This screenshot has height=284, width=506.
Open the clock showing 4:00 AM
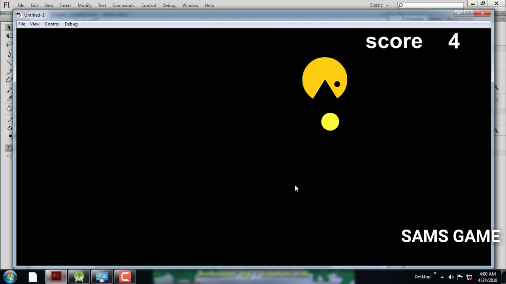pos(487,277)
